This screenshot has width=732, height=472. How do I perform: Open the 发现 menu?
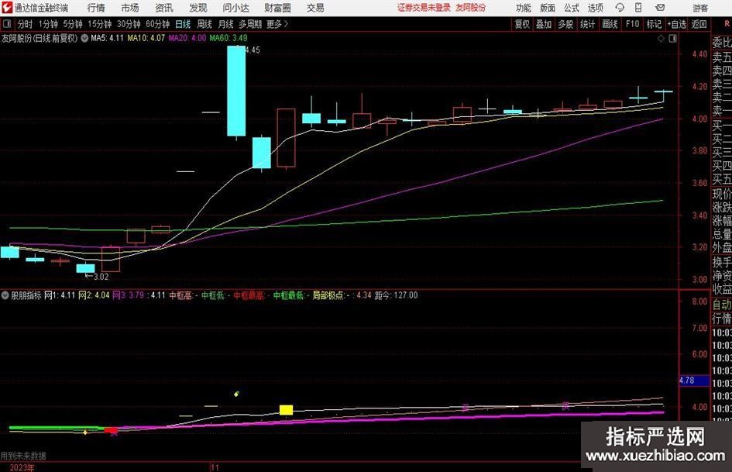pyautogui.click(x=198, y=8)
